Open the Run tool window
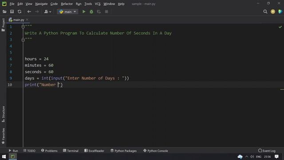Image resolution: width=284 pixels, height=160 pixels. click(13, 151)
